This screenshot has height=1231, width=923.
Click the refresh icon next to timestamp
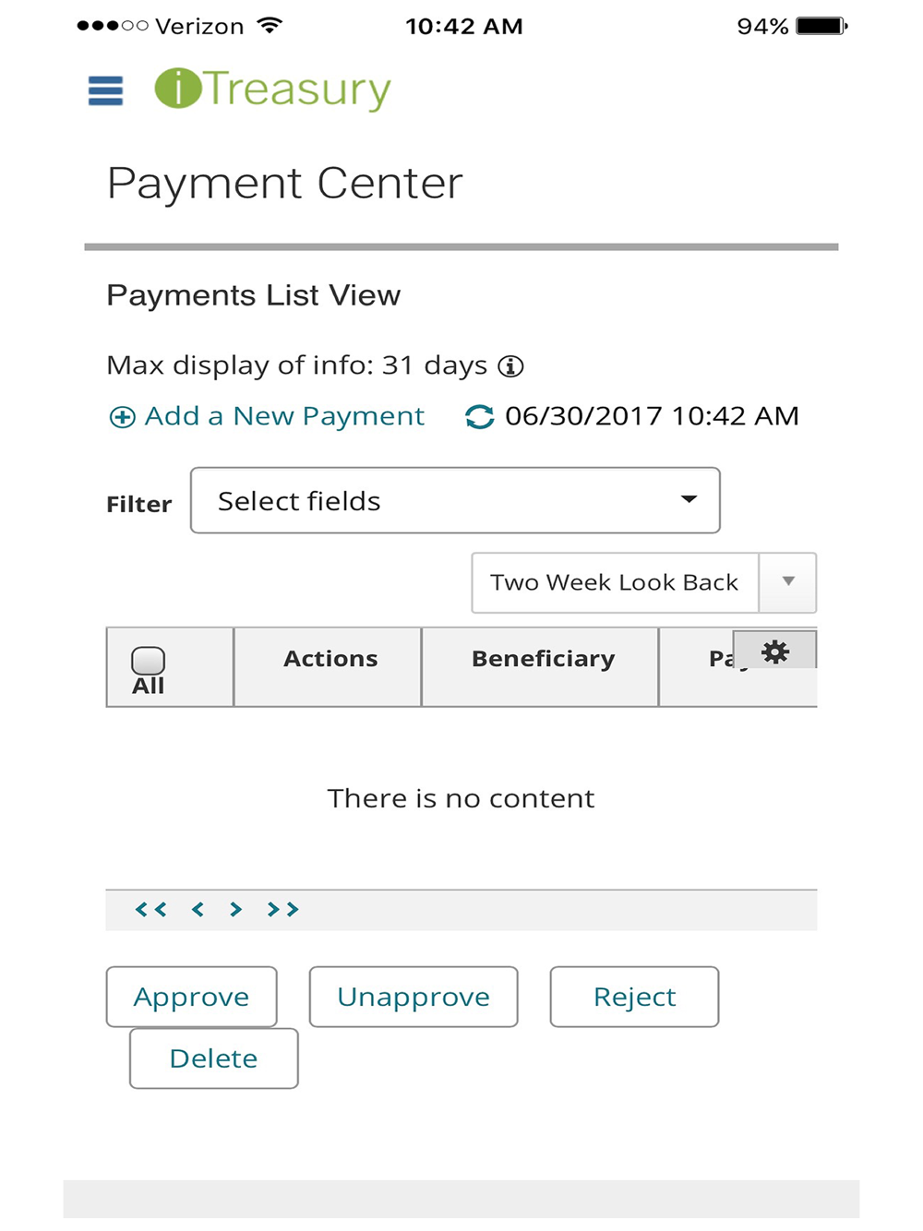point(479,417)
